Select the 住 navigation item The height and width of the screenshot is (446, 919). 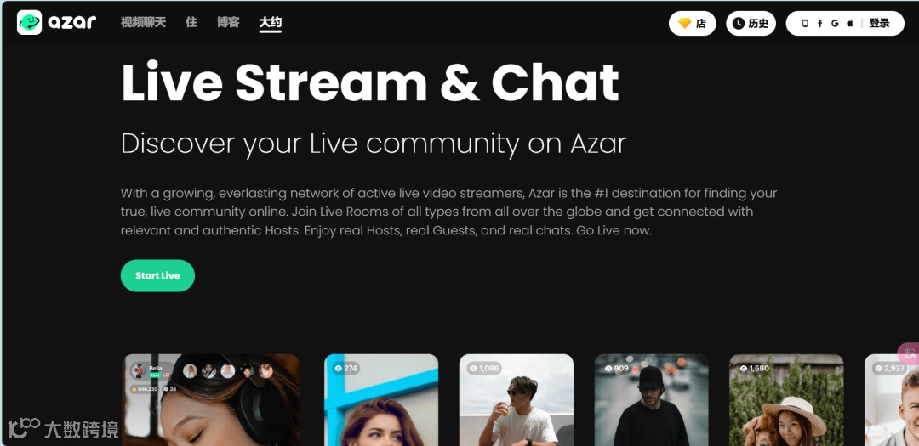click(191, 23)
